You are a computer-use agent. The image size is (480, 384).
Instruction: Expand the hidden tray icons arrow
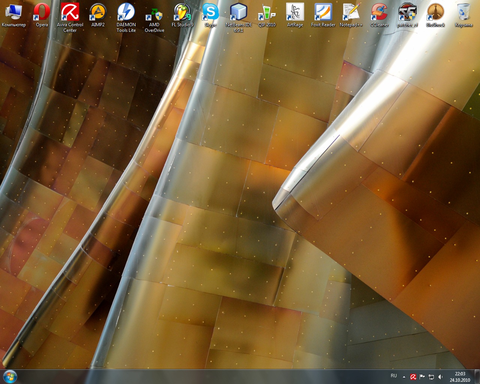(404, 377)
